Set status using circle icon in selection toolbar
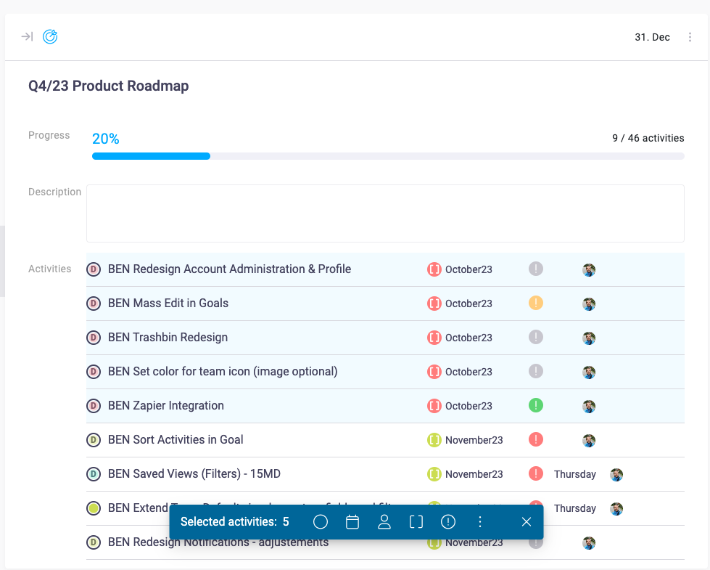Screen dimensions: 710x570 [321, 522]
